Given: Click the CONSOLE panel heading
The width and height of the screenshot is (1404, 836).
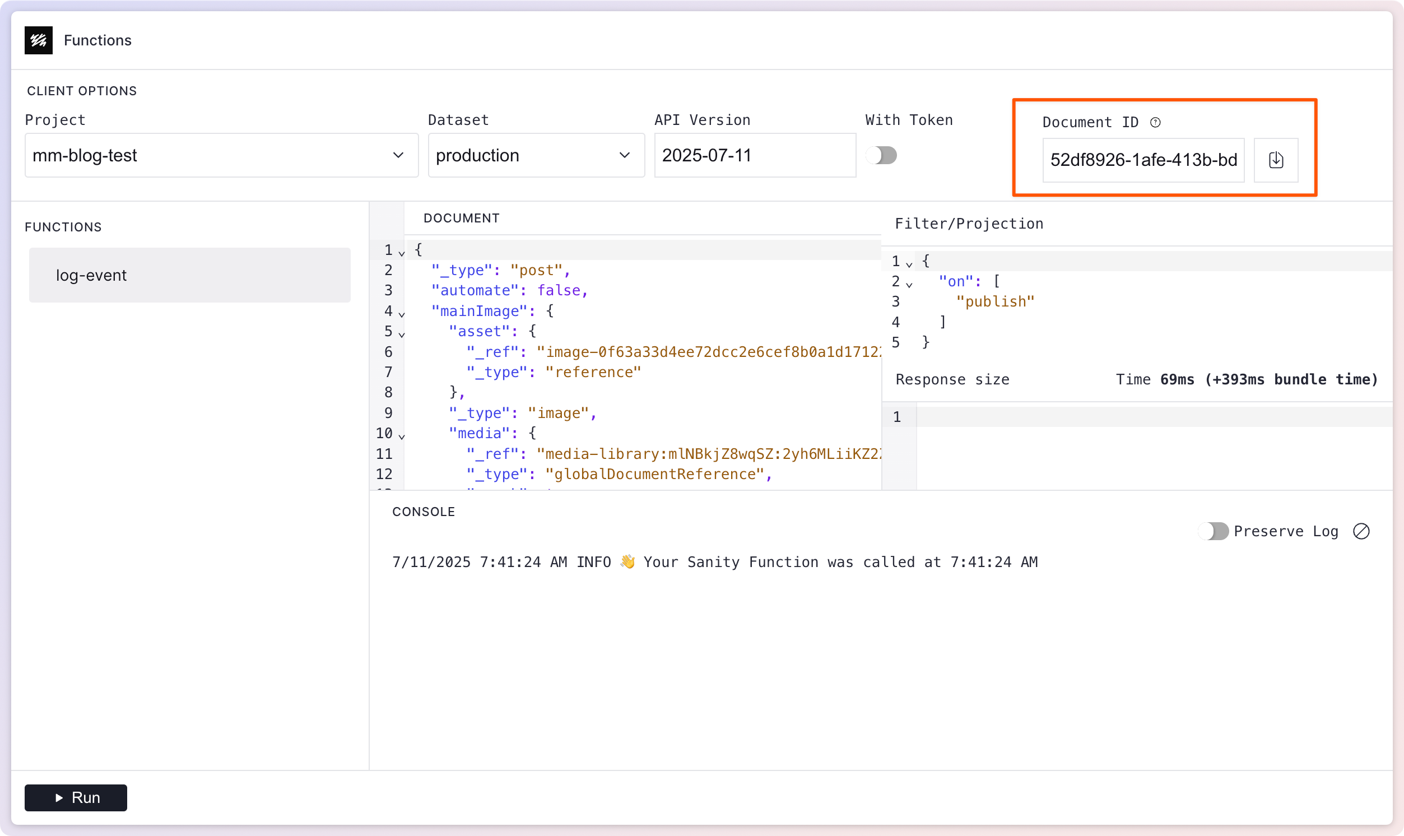Looking at the screenshot, I should point(424,512).
